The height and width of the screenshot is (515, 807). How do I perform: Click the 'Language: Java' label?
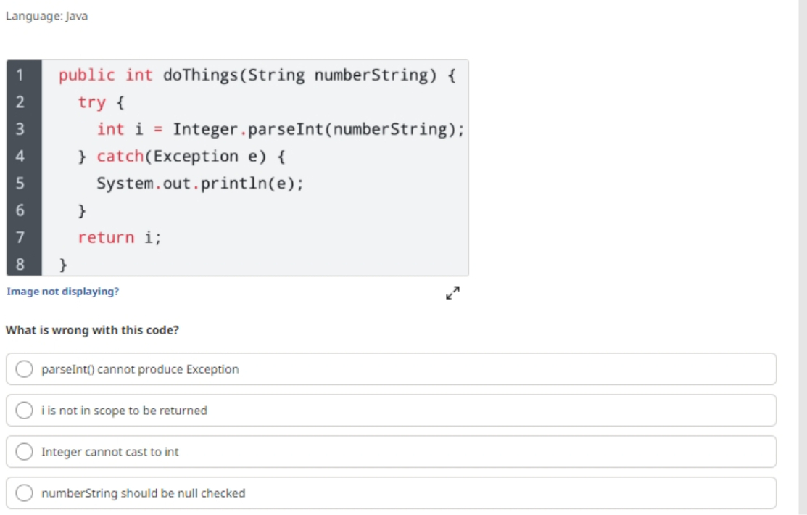point(47,16)
